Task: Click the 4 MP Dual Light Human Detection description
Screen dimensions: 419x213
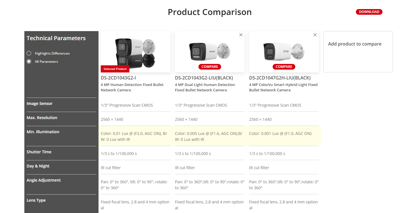Action: click(205, 87)
